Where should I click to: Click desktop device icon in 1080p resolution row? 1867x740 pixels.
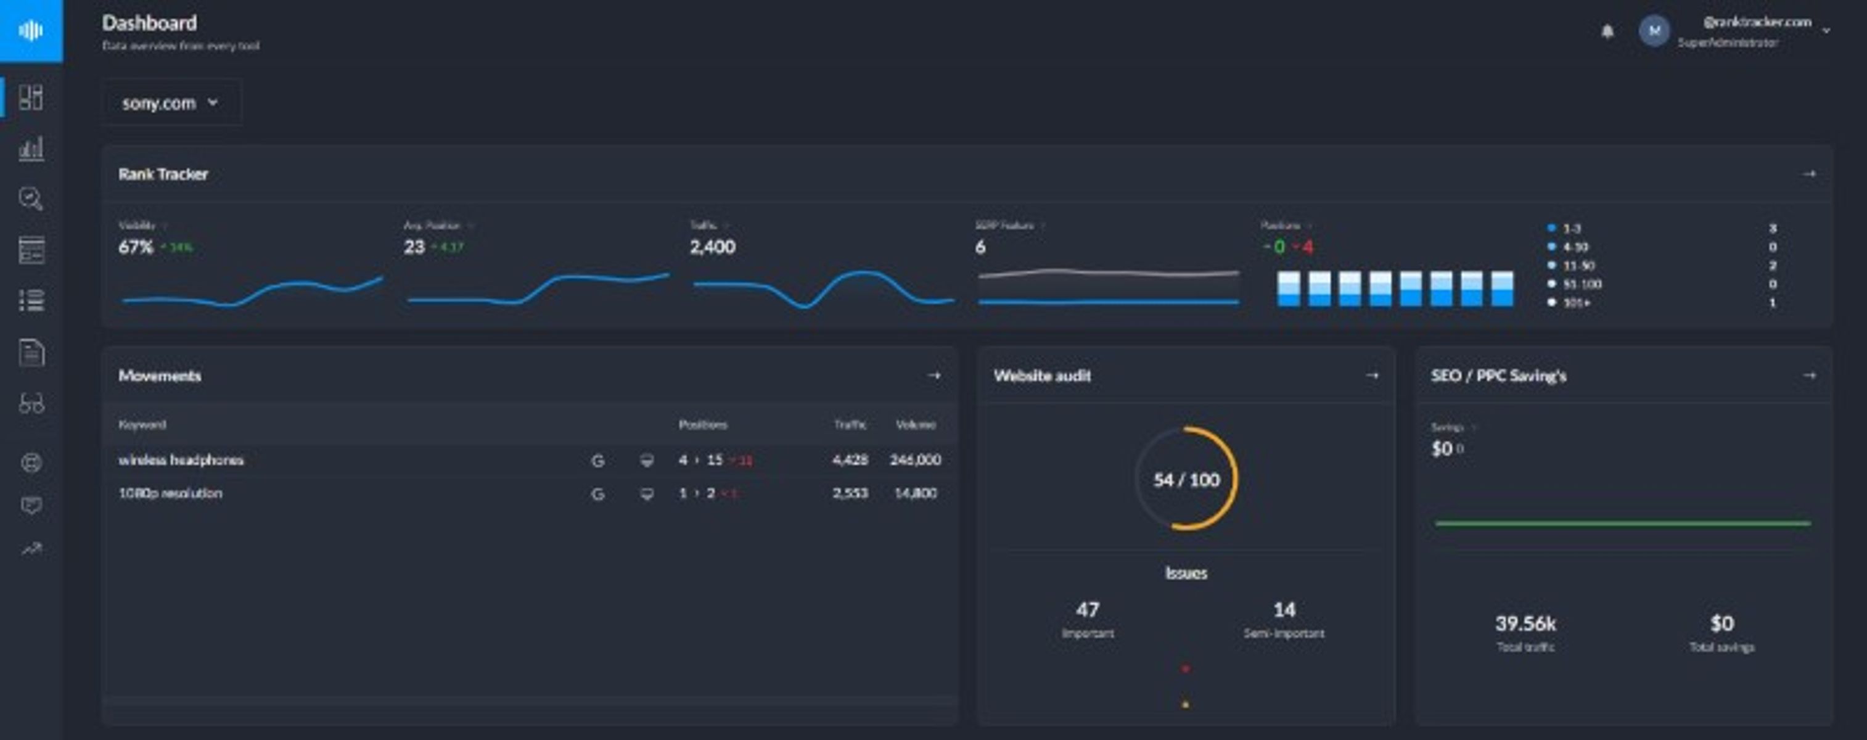click(x=647, y=495)
